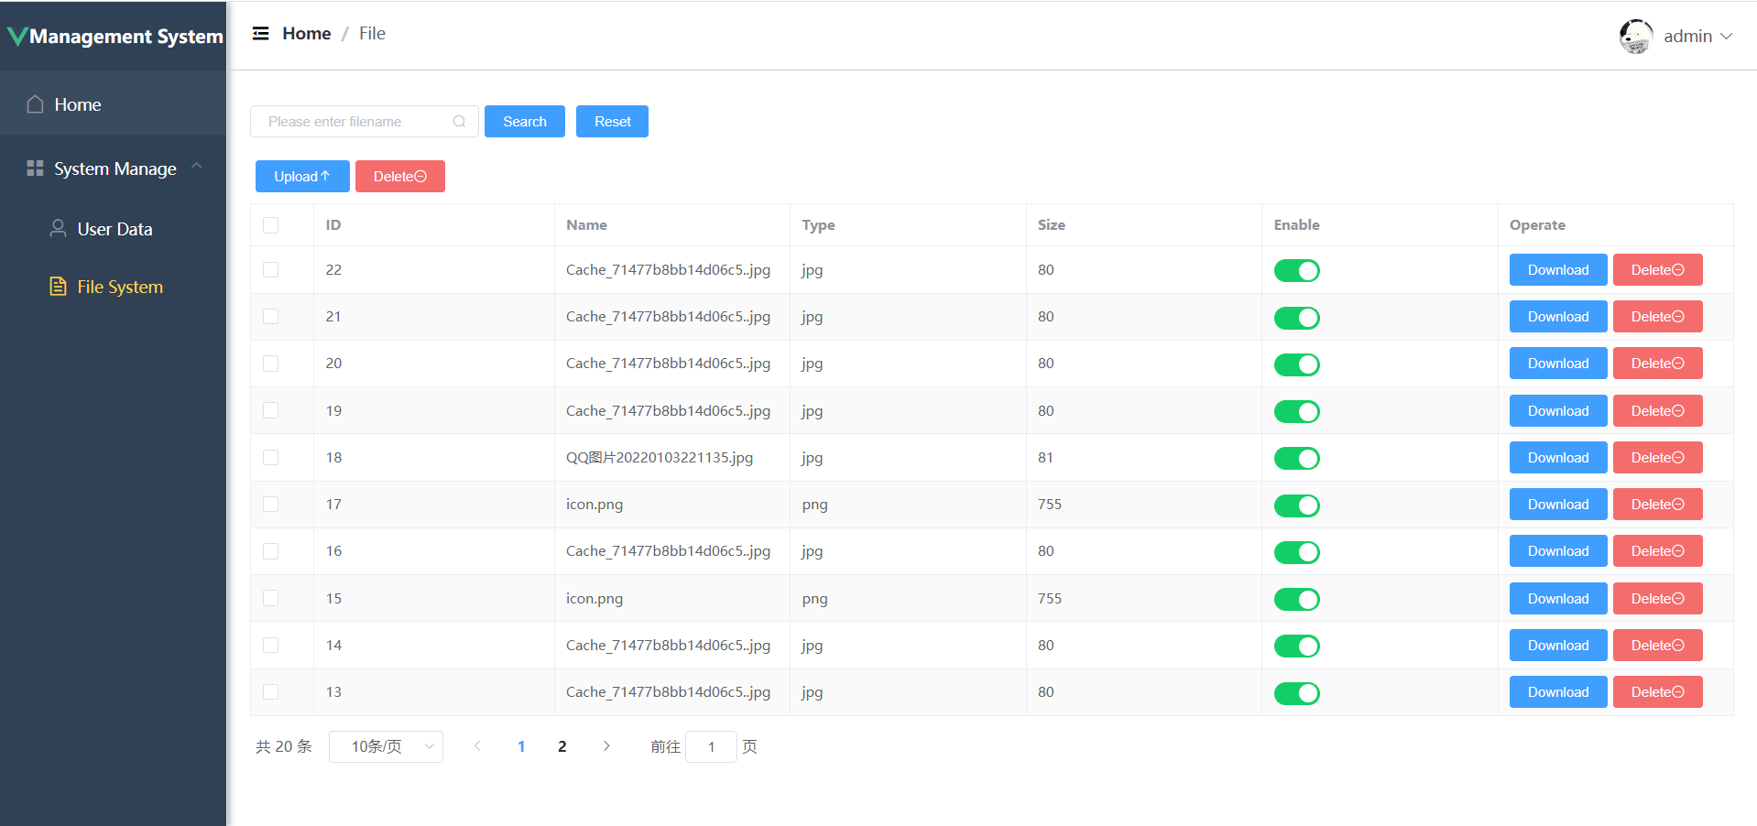Click the admin avatar image
The width and height of the screenshot is (1757, 826).
point(1636,37)
